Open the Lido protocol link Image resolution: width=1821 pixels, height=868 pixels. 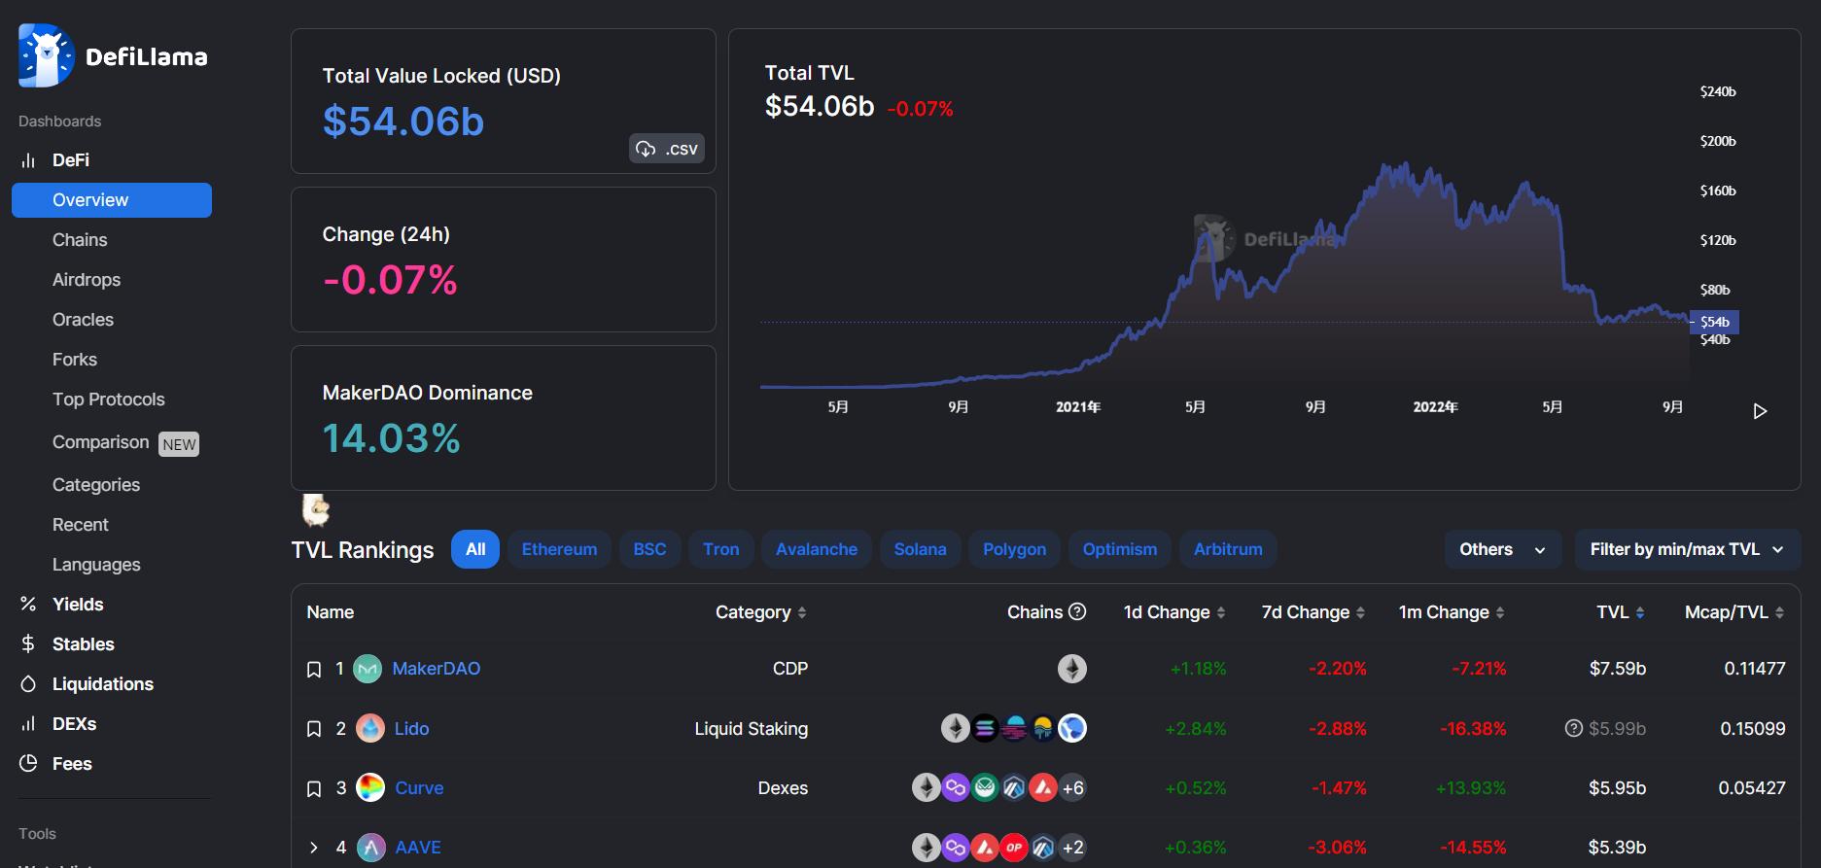click(411, 729)
